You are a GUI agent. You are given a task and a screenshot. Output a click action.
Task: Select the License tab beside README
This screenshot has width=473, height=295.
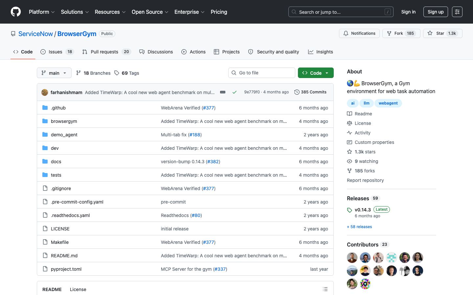pos(78,289)
